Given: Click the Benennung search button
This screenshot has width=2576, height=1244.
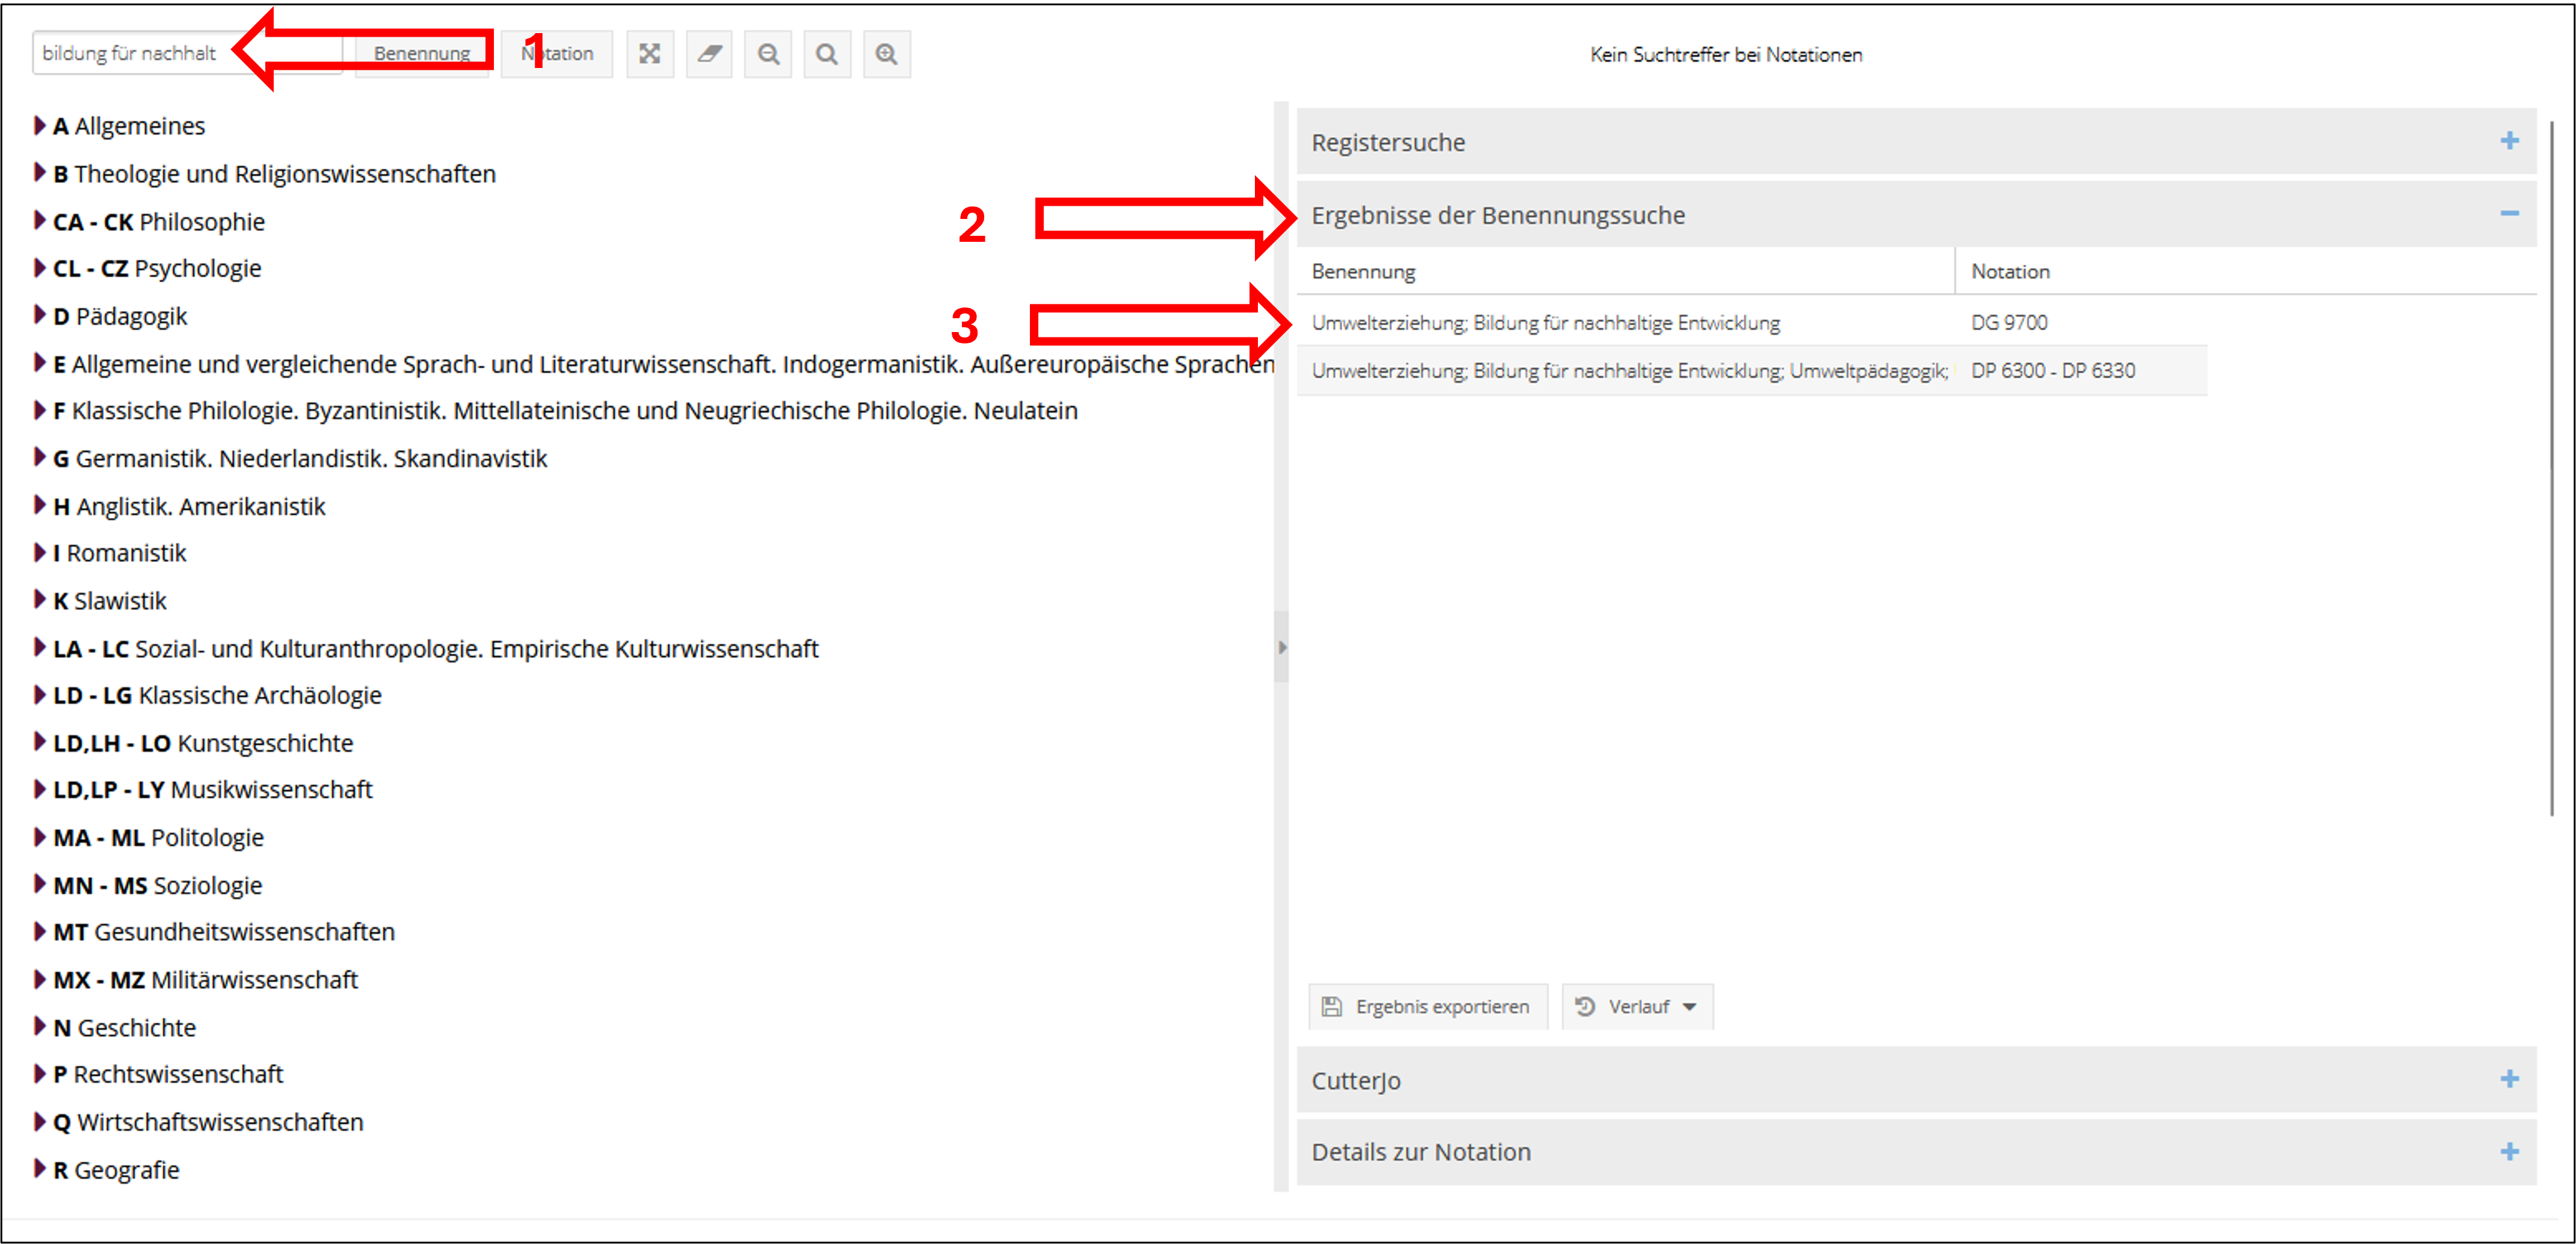Looking at the screenshot, I should [422, 54].
